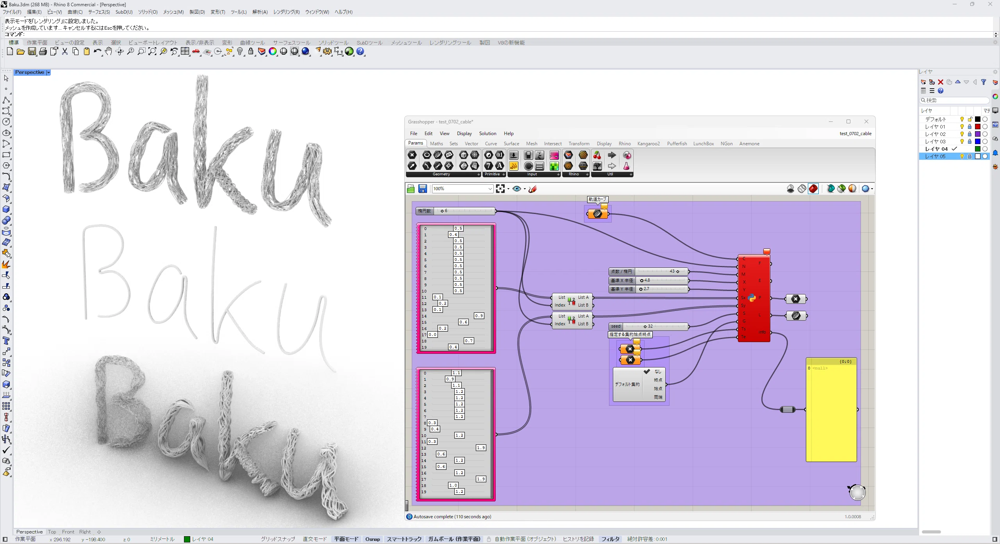Click the Number Slider icon in Input panel
Image resolution: width=1000 pixels, height=544 pixels.
pos(514,155)
